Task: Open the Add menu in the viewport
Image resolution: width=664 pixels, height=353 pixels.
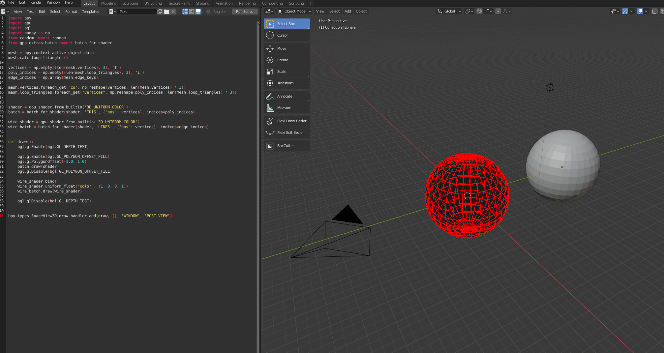Action: pos(347,11)
